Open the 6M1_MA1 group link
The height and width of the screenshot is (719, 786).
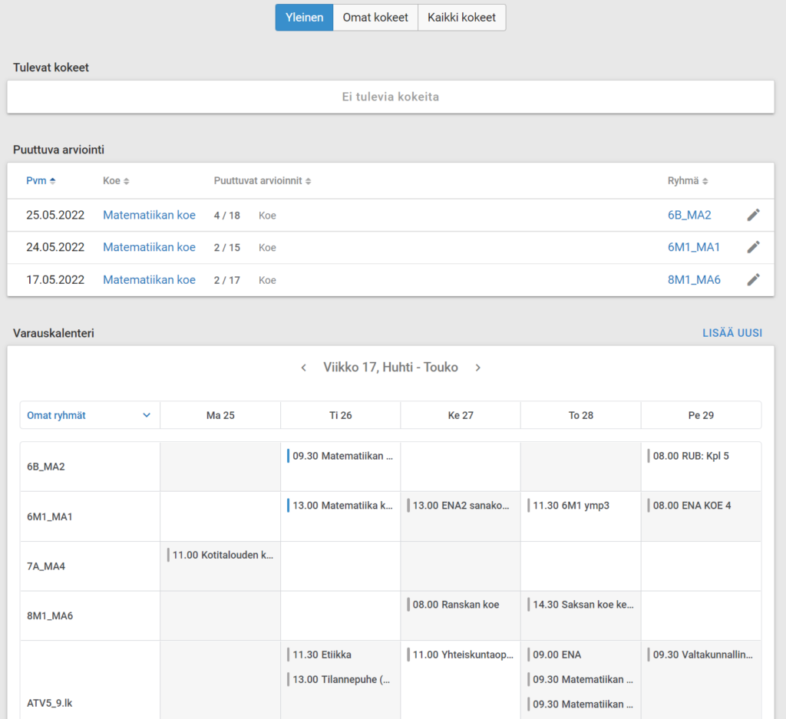click(694, 247)
